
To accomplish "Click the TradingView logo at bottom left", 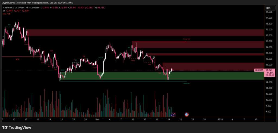I will tap(17, 127).
